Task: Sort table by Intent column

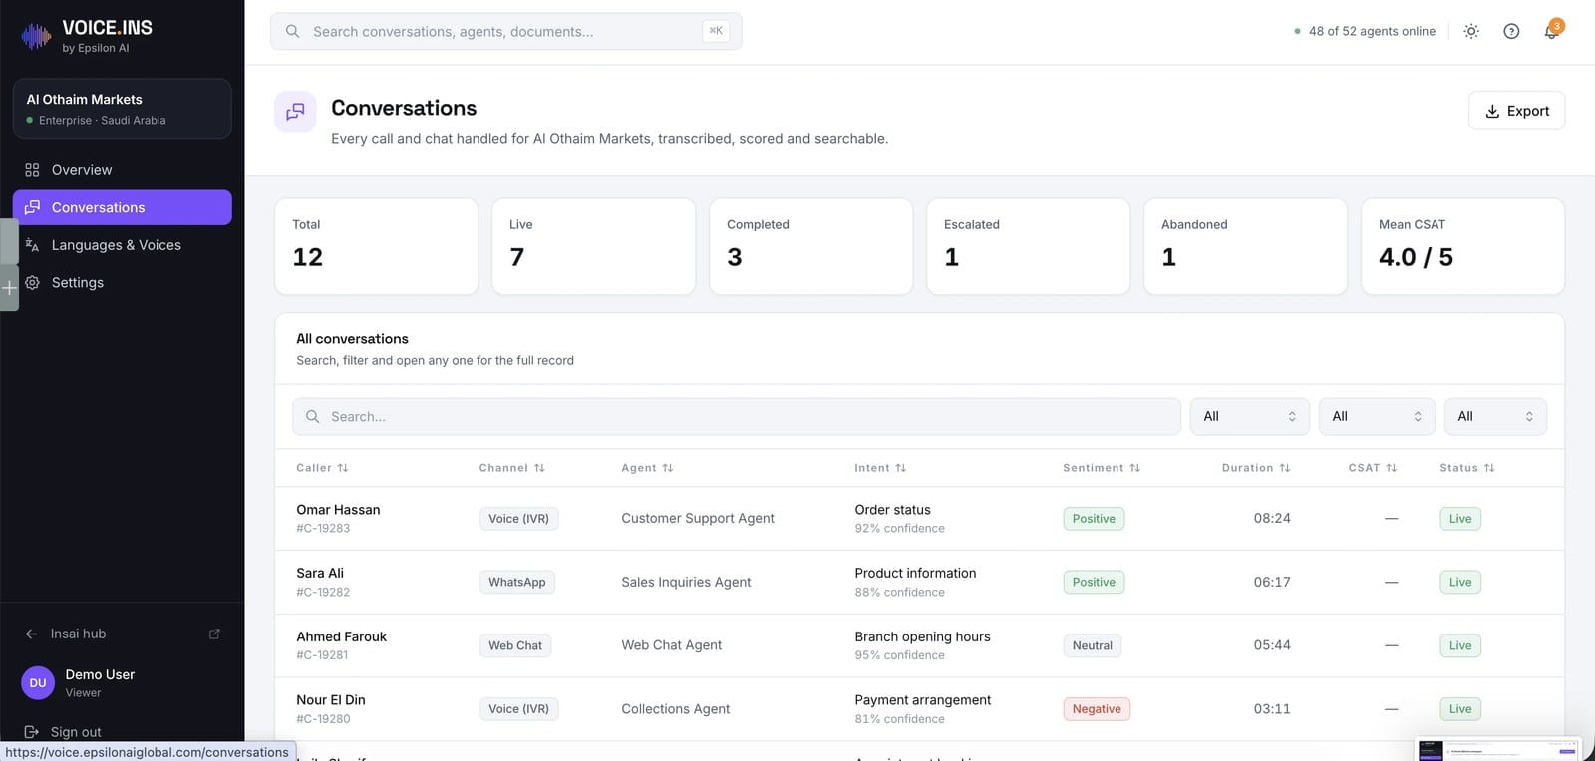Action: click(880, 468)
